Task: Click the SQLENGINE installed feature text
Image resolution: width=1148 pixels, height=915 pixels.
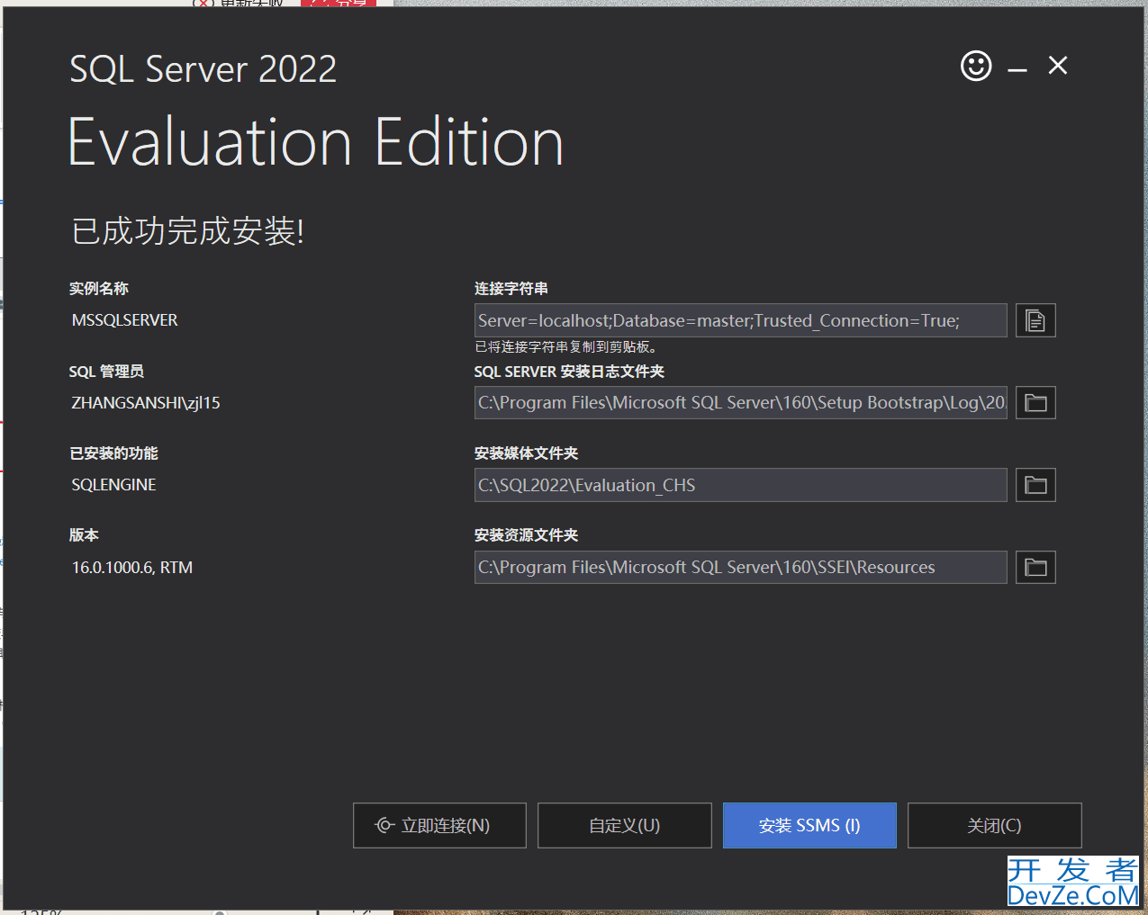Action: 113,485
